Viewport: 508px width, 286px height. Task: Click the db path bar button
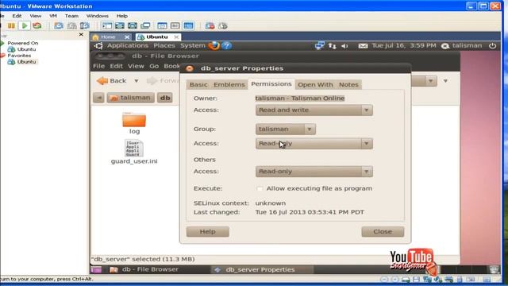click(165, 98)
